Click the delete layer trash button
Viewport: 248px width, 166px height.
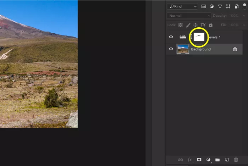pyautogui.click(x=236, y=160)
